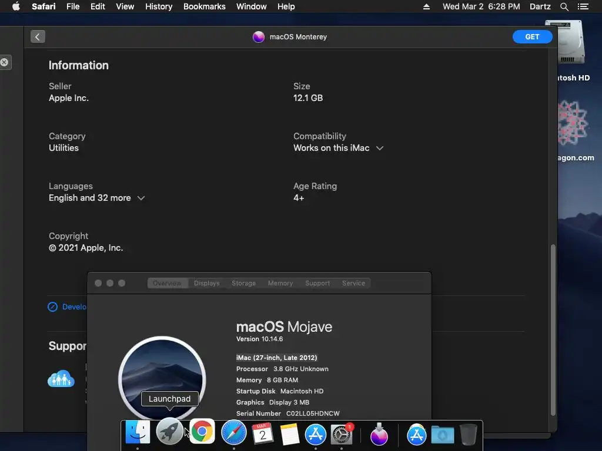602x451 pixels.
Task: Click Processor 3.8 GHz Unknown value
Action: pos(300,369)
